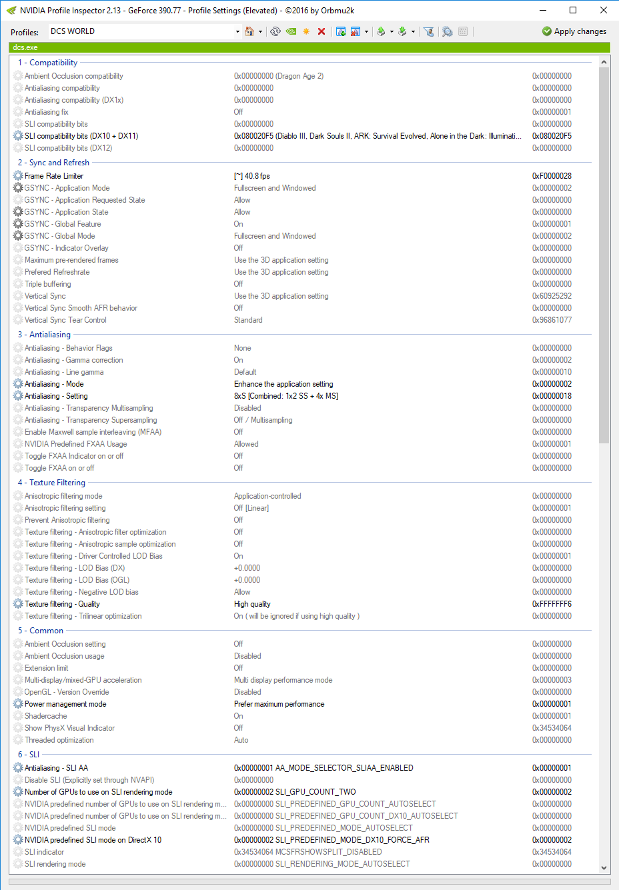Click gear icon of Antialiasing - Mode row

click(x=18, y=384)
